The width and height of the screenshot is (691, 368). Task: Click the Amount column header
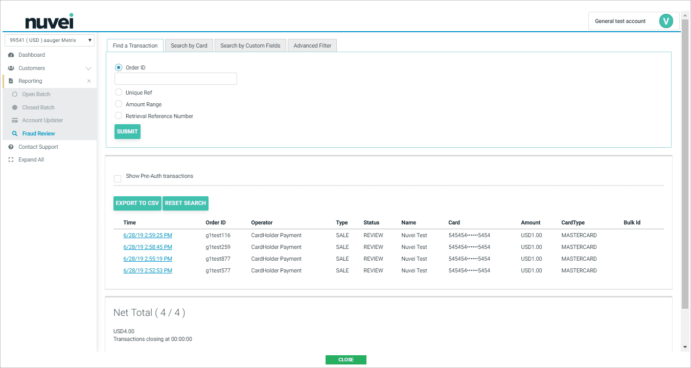(531, 223)
